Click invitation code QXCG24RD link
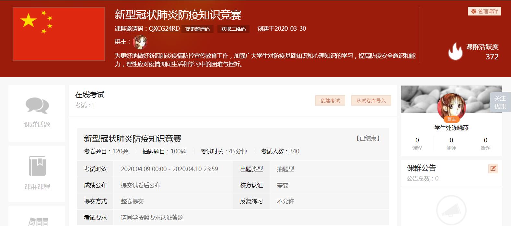 point(164,29)
